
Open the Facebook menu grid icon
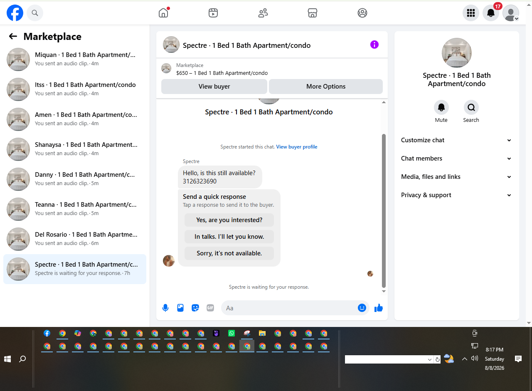(471, 13)
